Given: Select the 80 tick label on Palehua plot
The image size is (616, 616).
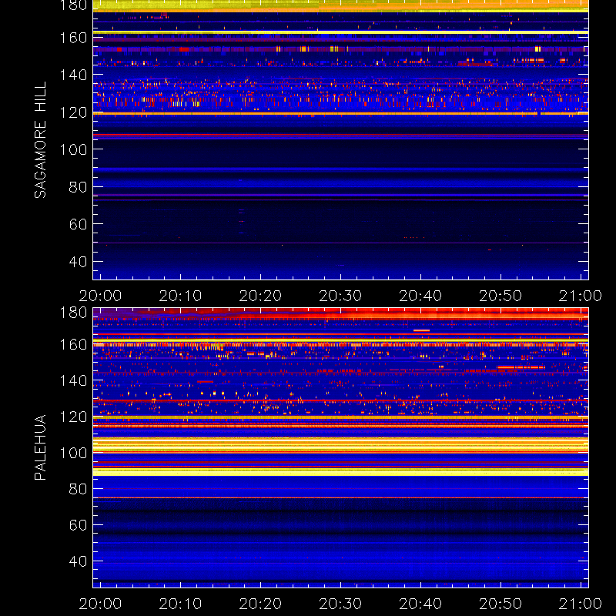Looking at the screenshot, I should (78, 489).
